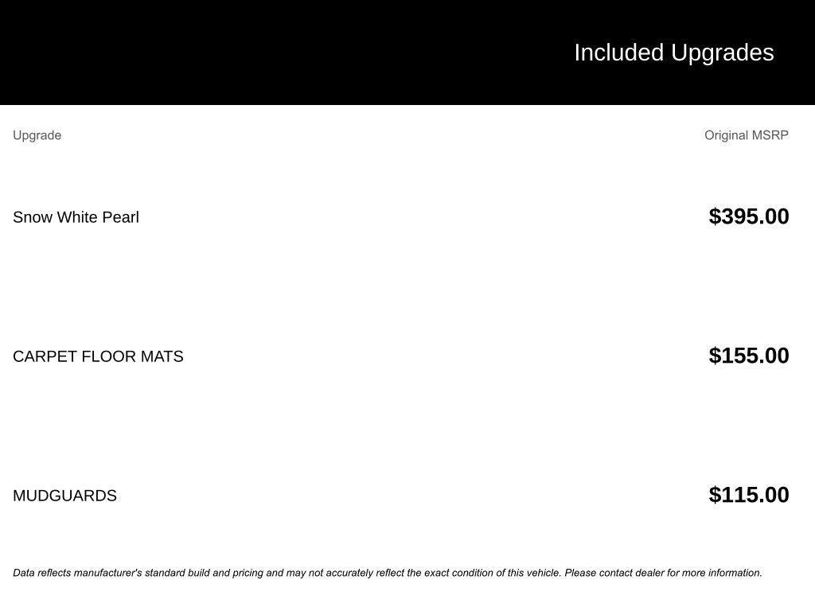
Task: Click the "Upgrade" column header
Action: tap(37, 135)
